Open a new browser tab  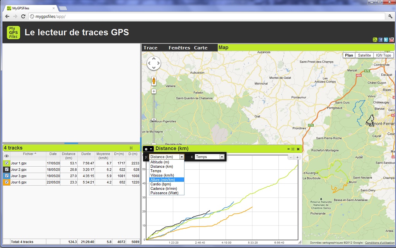63,9
